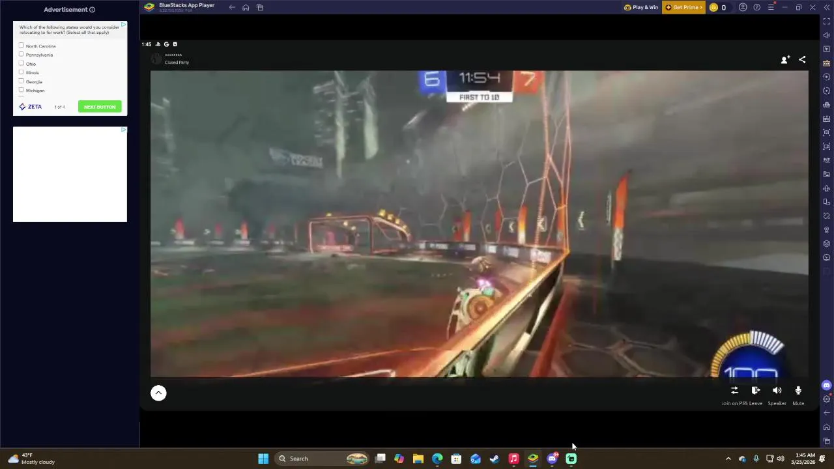Open the highlighted keyboard game controls icon
This screenshot has width=834, height=469.
pos(827,63)
